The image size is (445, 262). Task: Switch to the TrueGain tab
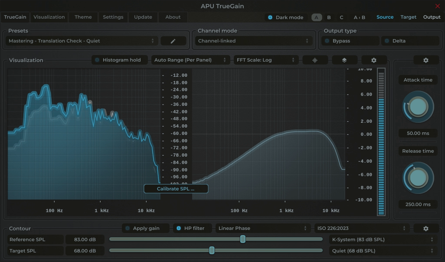[15, 17]
